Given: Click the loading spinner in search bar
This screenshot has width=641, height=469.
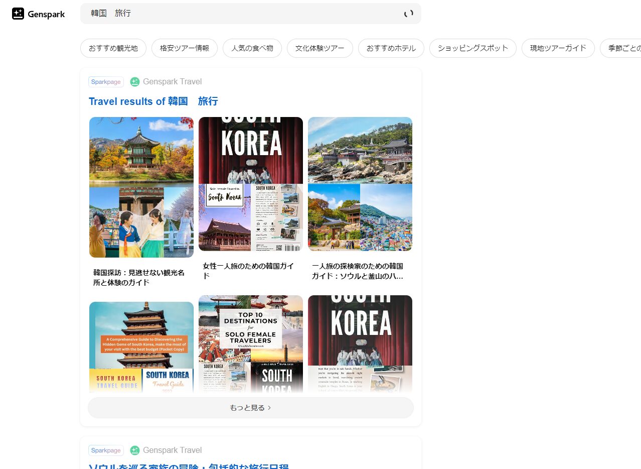Looking at the screenshot, I should [409, 14].
